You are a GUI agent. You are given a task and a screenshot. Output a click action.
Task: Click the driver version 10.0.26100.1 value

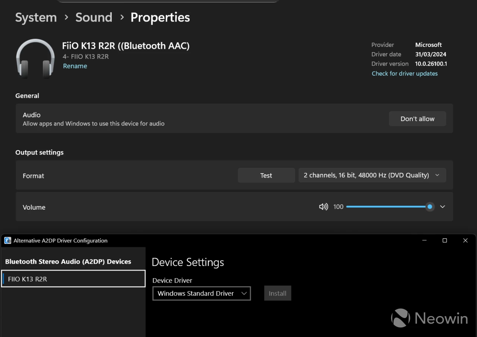[431, 64]
